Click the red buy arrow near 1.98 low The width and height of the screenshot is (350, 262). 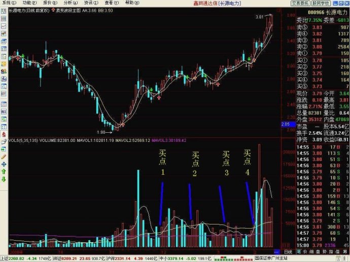pos(123,125)
